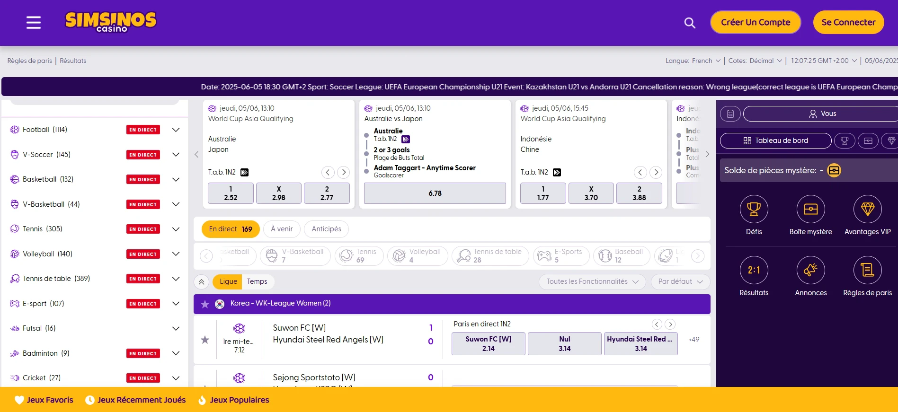Switch to the En direct 169 tab
Viewport: 898px width, 412px height.
pos(231,229)
